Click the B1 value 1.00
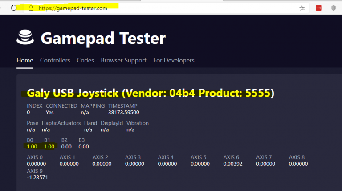This screenshot has width=342, height=191. coord(49,147)
